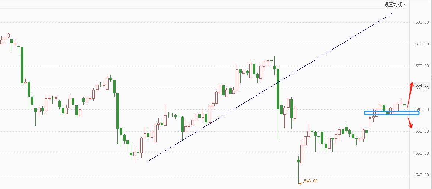Click the 575.00 price axis label
Viewport: 432px width, 189px height.
click(x=422, y=44)
